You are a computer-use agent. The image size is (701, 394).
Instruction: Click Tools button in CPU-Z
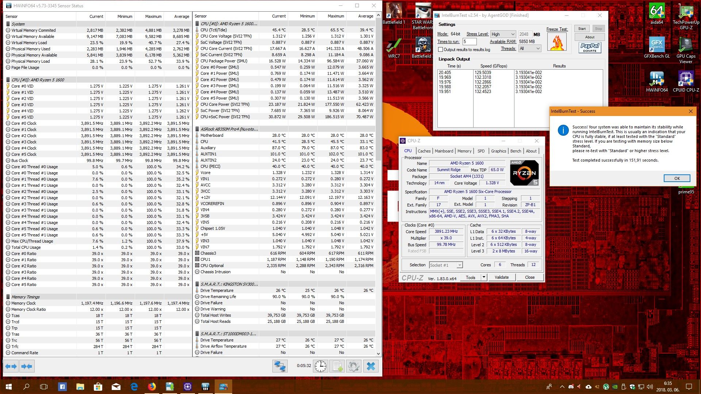(471, 277)
